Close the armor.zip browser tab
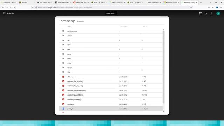 pos(196,2)
